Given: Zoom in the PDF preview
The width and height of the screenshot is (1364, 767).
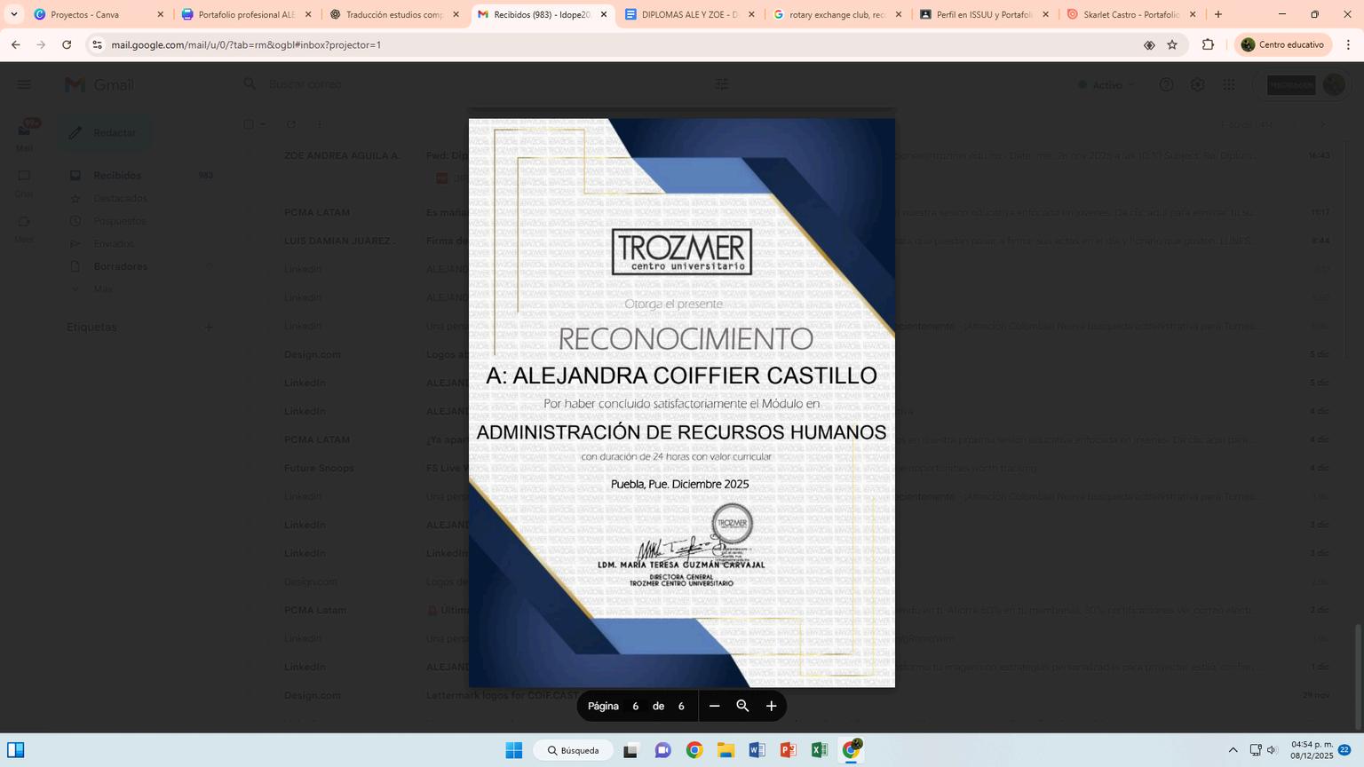Looking at the screenshot, I should [x=771, y=706].
